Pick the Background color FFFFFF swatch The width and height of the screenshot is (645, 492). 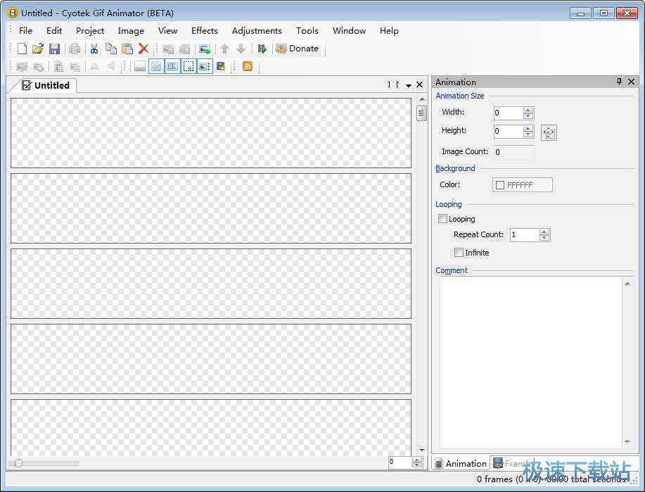coord(522,185)
